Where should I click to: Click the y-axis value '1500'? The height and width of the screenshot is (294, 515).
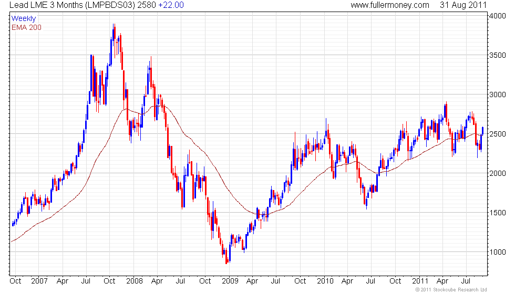(x=498, y=213)
